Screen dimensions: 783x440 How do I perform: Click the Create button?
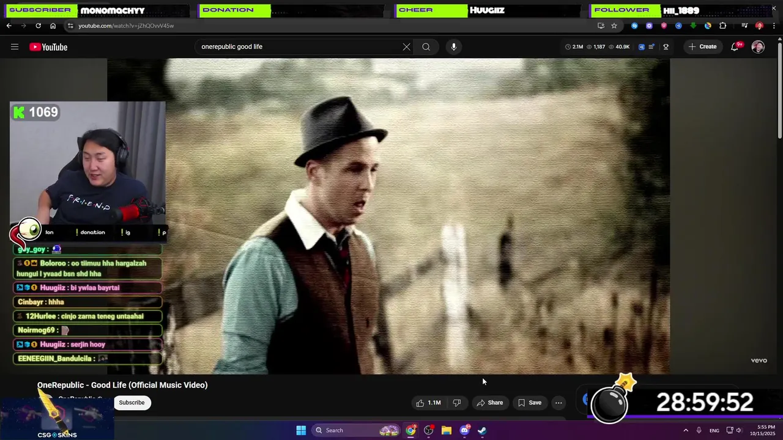(x=702, y=46)
